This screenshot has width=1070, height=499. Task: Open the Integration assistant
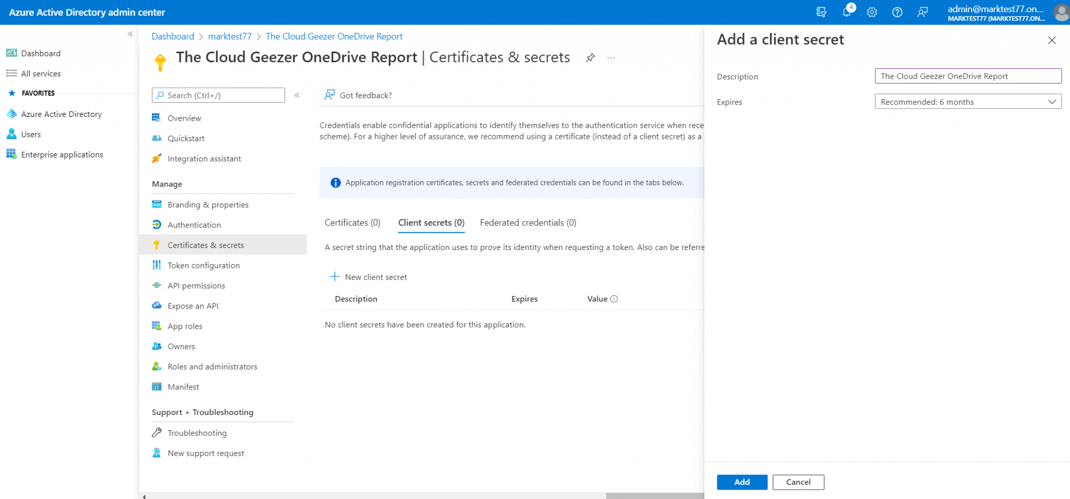tap(204, 158)
